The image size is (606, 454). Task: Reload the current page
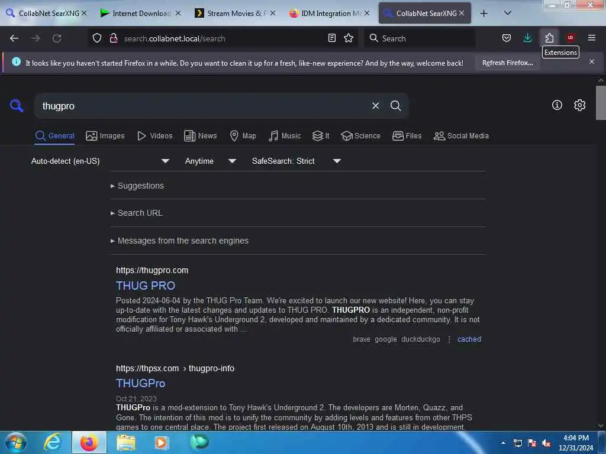(x=57, y=38)
